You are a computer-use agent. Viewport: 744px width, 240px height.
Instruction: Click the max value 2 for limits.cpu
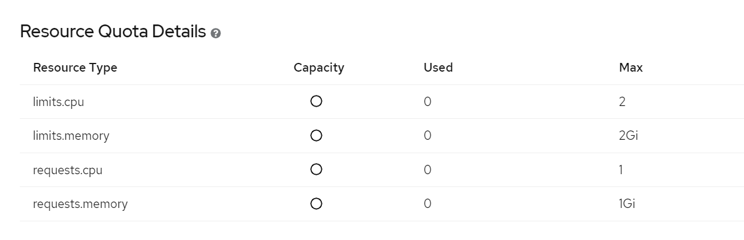622,102
